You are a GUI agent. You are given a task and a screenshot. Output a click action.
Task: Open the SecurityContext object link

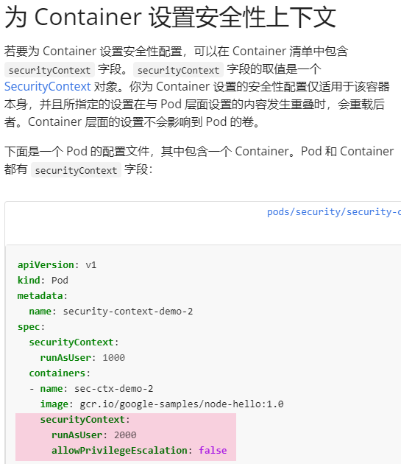[47, 87]
